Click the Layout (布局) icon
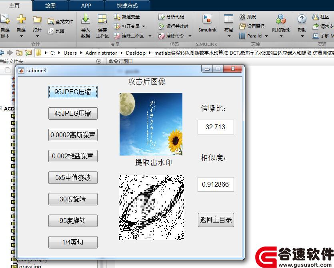Image resolution: width=334 pixels, height=268 pixels. pos(228,19)
